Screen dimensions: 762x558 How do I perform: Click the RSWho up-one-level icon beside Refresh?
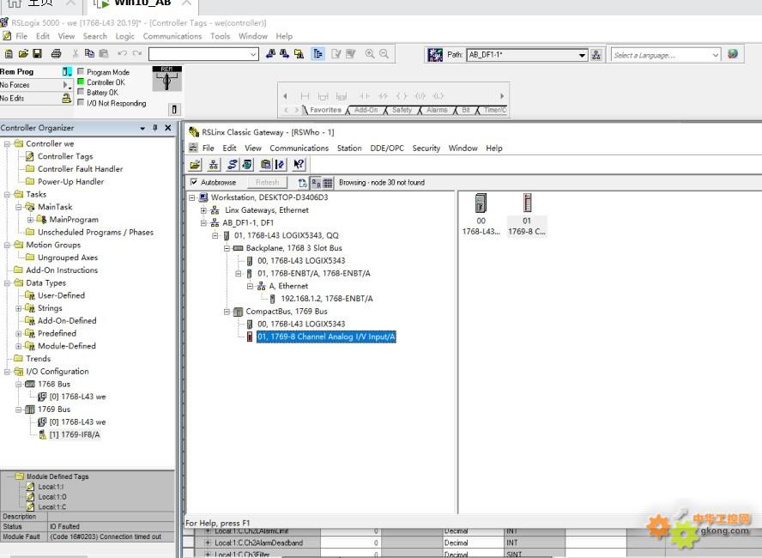tap(302, 183)
